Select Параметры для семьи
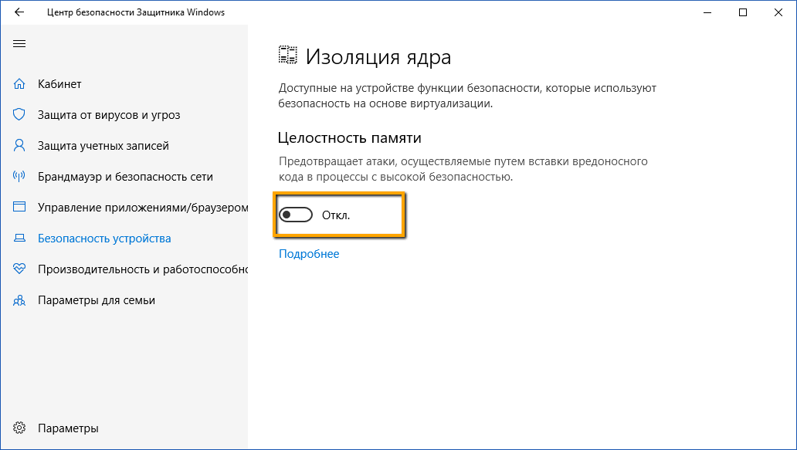This screenshot has width=797, height=450. click(97, 300)
